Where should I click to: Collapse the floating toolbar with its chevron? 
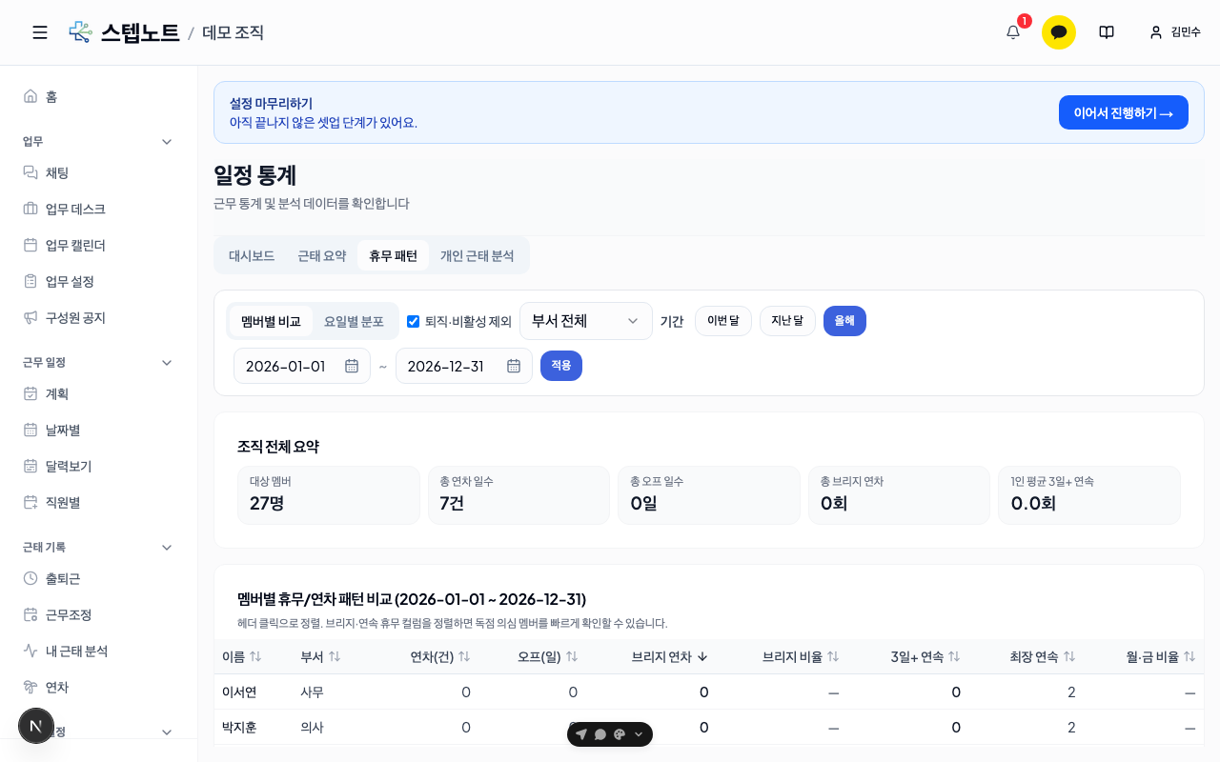(x=639, y=734)
